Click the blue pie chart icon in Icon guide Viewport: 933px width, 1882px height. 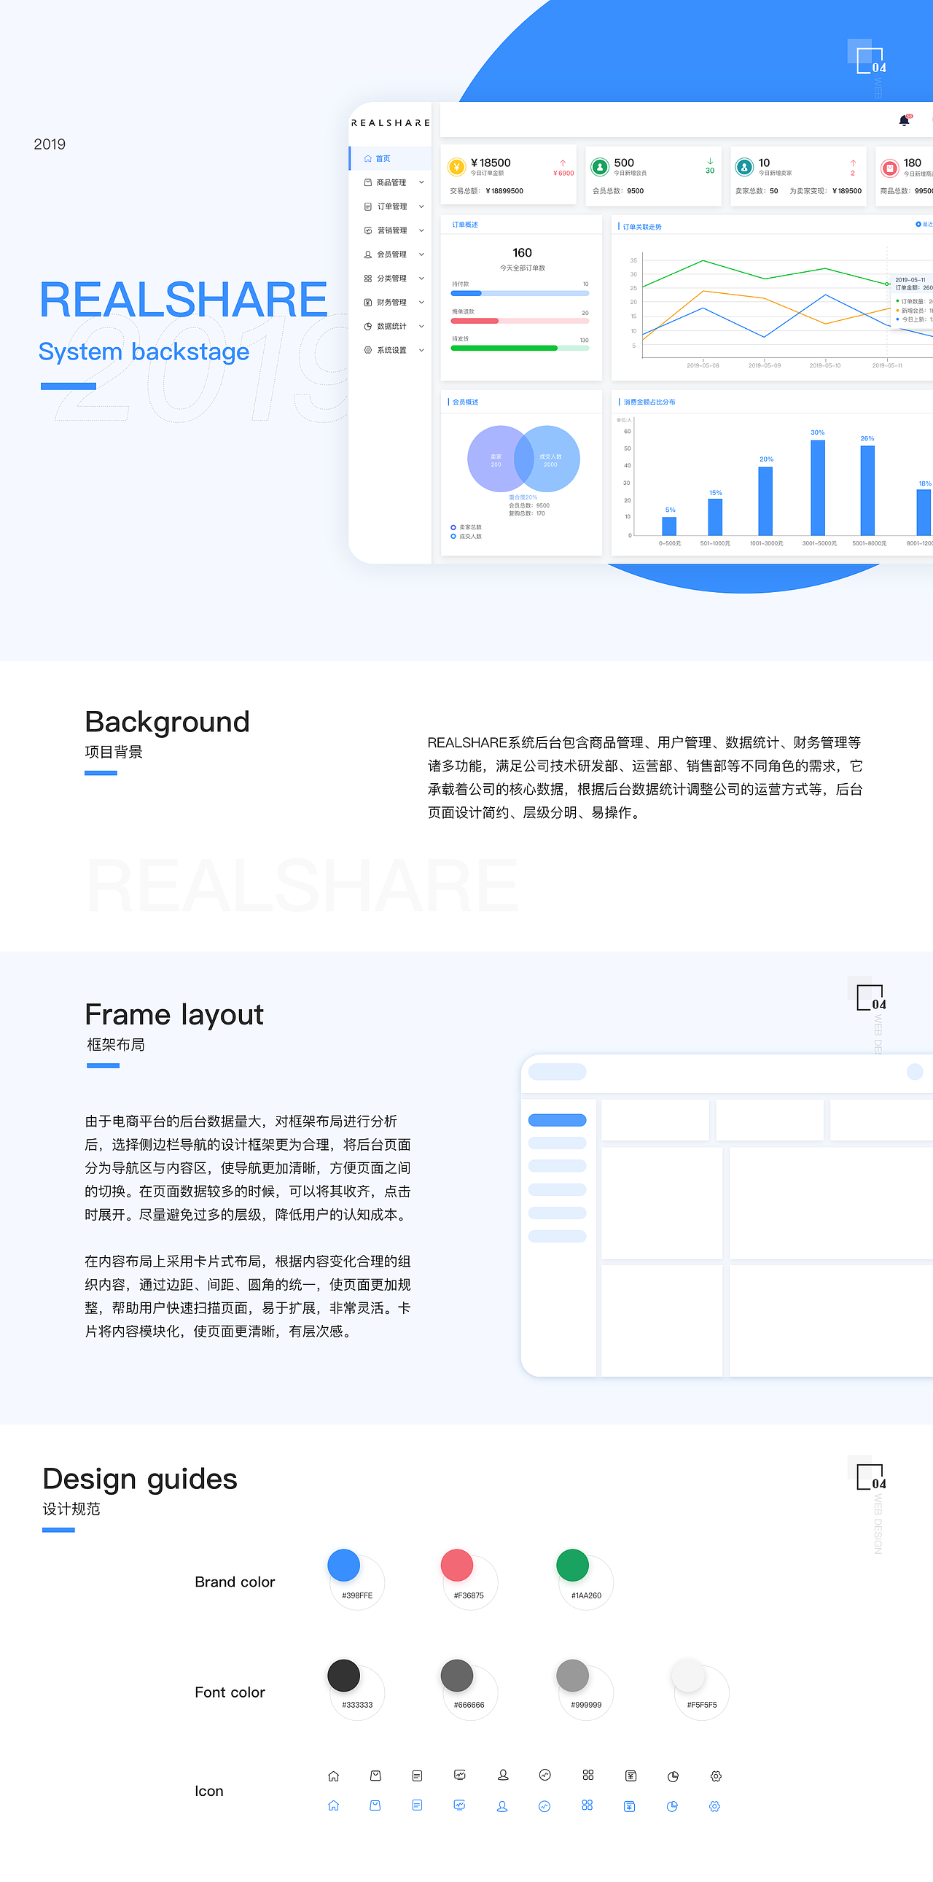point(672,1806)
